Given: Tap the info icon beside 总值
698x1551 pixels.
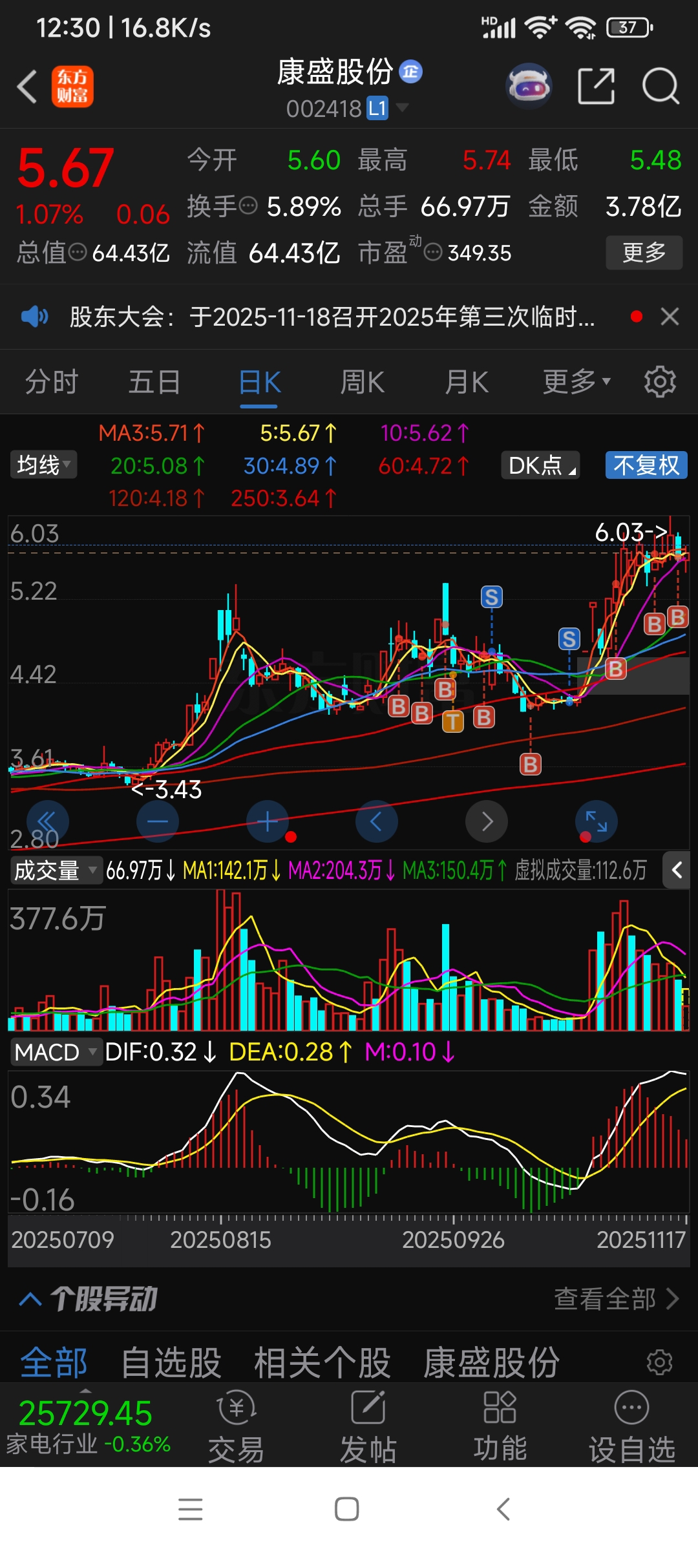Looking at the screenshot, I should [78, 252].
